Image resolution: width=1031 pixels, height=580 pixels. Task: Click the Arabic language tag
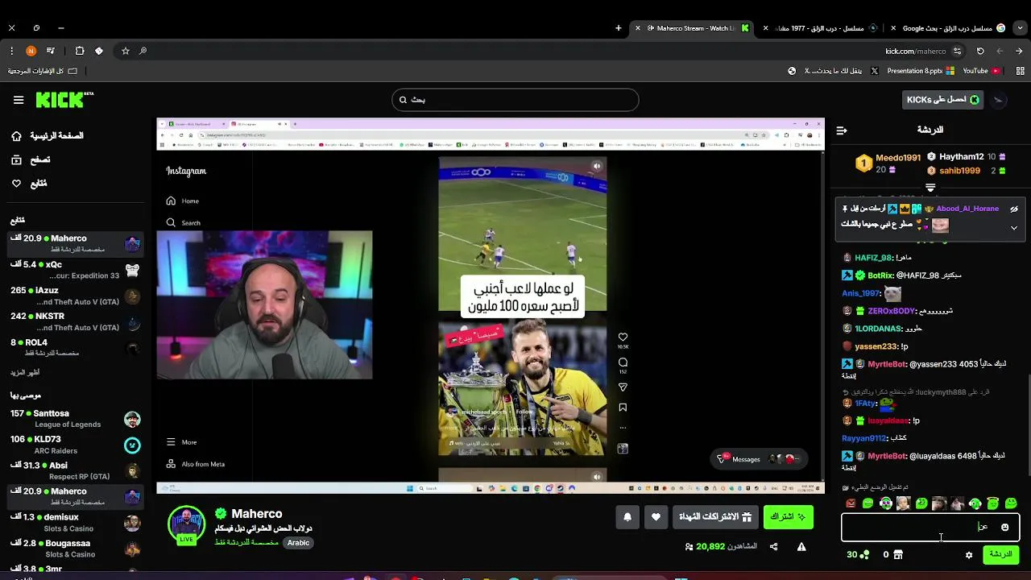point(298,543)
